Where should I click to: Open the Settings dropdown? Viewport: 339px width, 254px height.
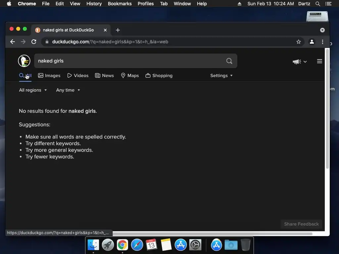221,76
